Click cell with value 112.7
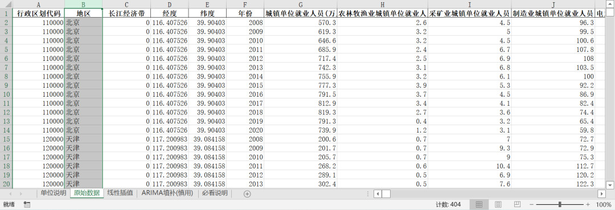 (553, 166)
